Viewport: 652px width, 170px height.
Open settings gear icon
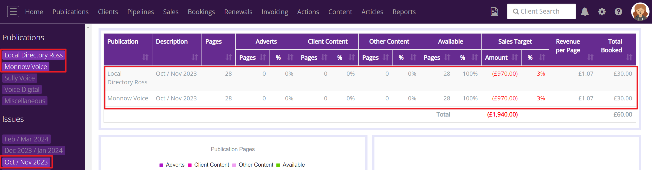(x=602, y=12)
